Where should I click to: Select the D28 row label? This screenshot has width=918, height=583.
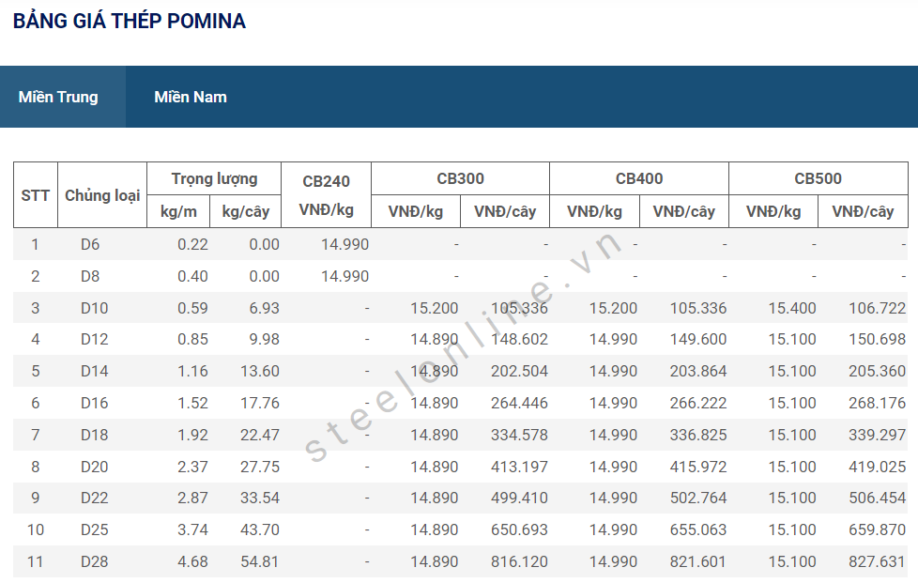pyautogui.click(x=94, y=561)
